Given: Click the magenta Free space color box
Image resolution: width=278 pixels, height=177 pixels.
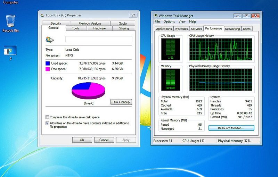Looking at the screenshot, I should click(48, 69).
